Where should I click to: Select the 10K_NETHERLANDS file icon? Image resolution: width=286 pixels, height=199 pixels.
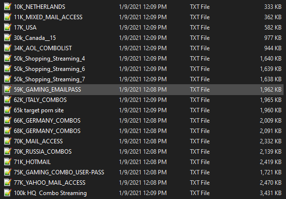pyautogui.click(x=8, y=6)
